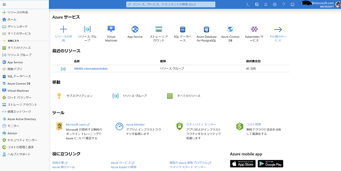Viewport: 341px width, 171px height.
Task: Open Azure Database for PostgreSQL icon
Action: 206,29
